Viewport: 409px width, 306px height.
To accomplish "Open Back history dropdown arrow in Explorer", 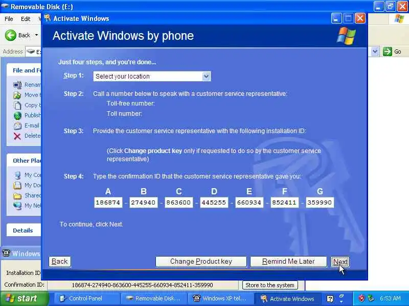I will [x=36, y=35].
